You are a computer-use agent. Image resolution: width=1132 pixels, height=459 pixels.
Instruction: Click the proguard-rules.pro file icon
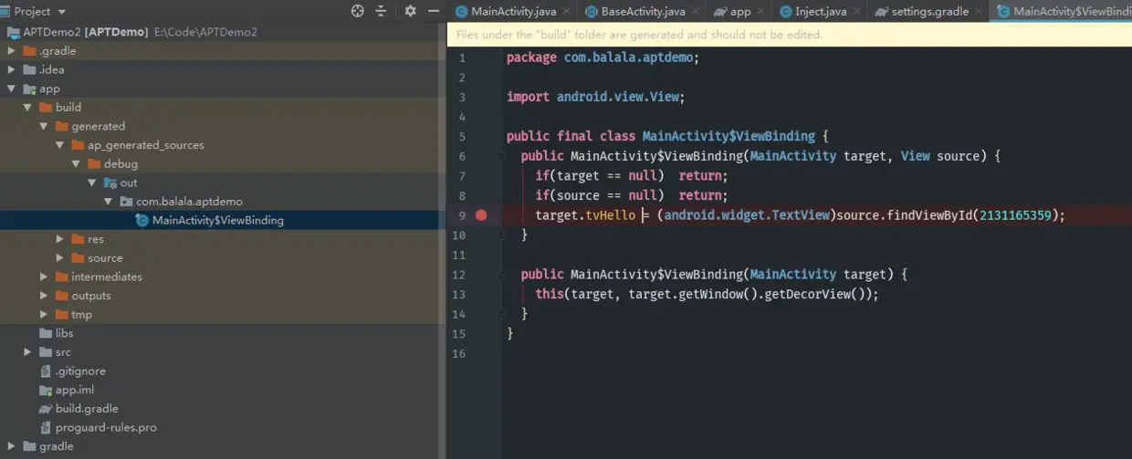46,427
